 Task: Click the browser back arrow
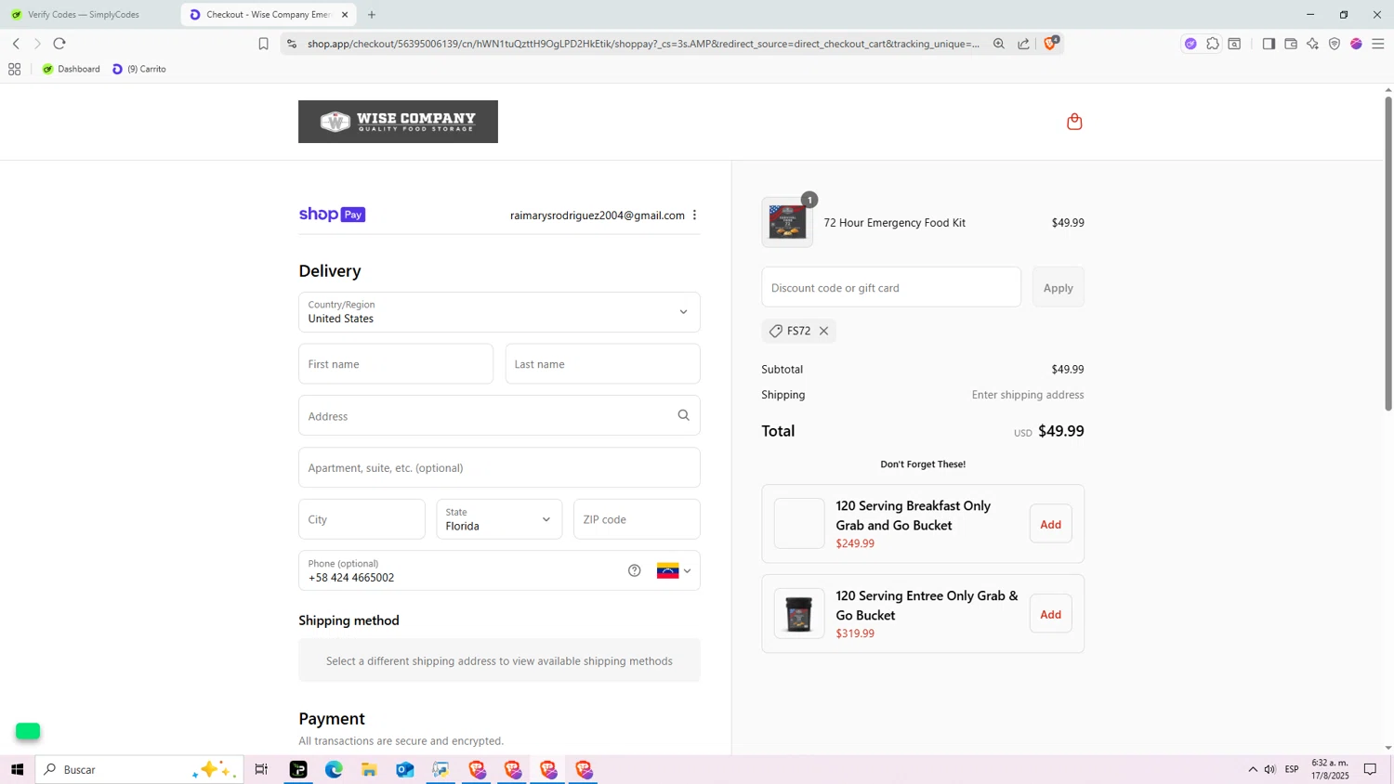pyautogui.click(x=16, y=44)
